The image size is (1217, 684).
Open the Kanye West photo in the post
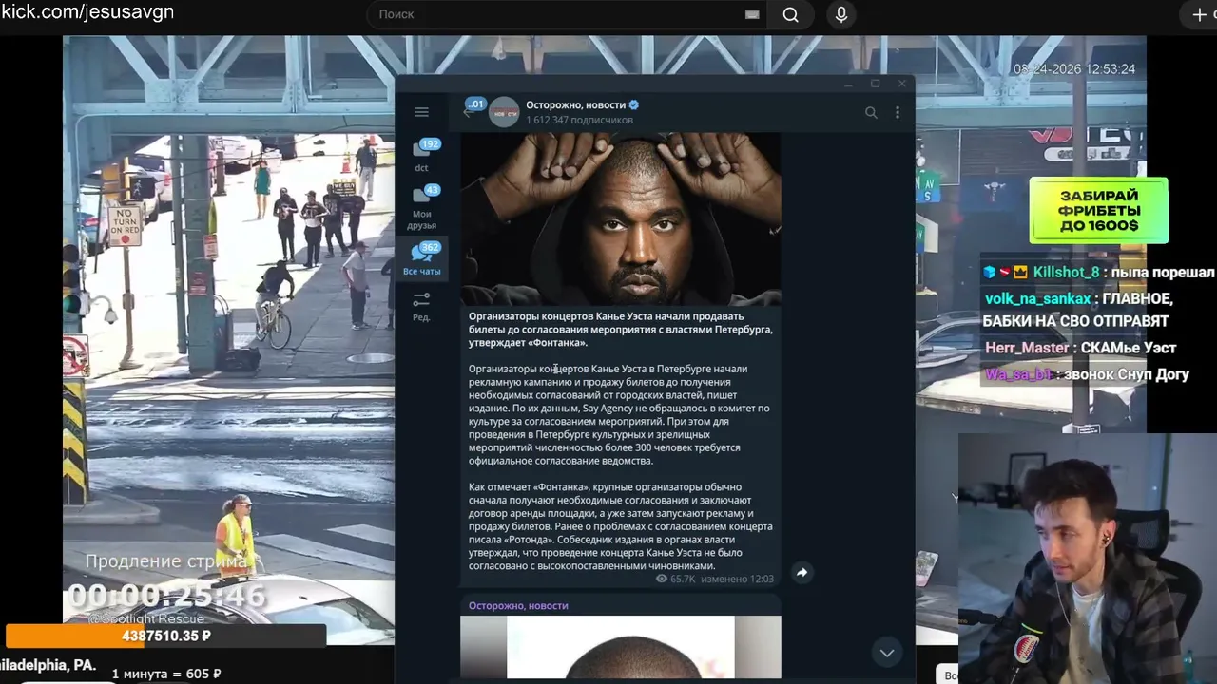[621, 218]
